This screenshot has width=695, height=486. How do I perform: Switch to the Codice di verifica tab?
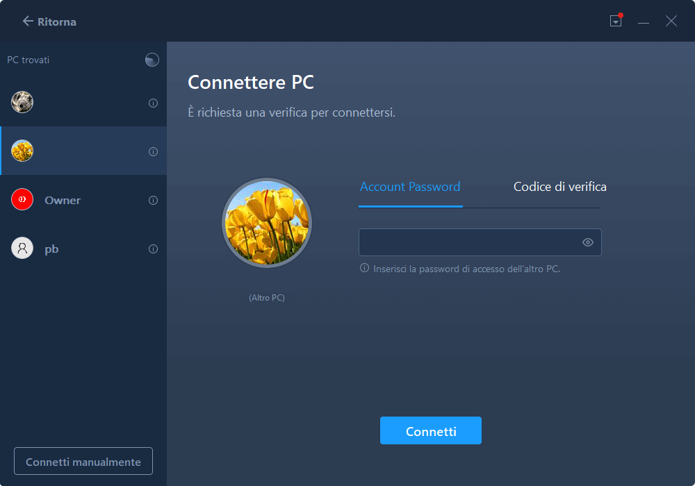click(559, 187)
